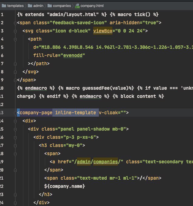Click the block content tag on line 11
This screenshot has width=193, height=206.
[138, 96]
